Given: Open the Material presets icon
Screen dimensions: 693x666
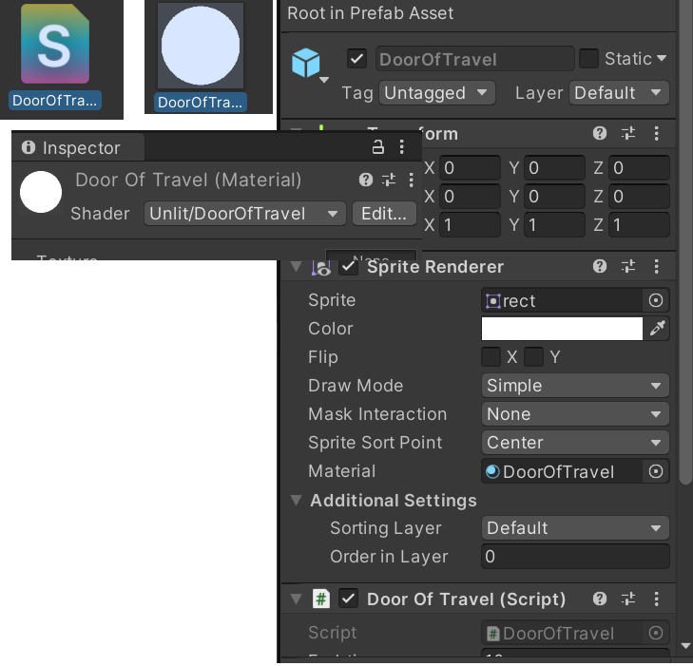Looking at the screenshot, I should 389,181.
